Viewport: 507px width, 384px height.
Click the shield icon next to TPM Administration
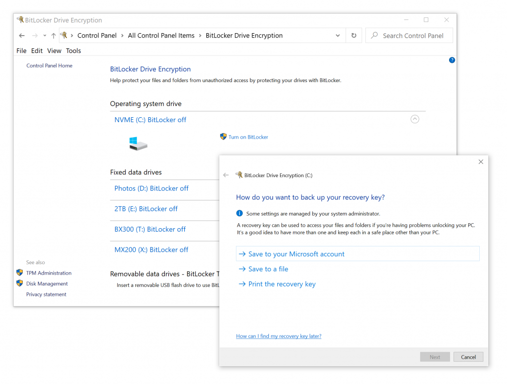click(19, 272)
